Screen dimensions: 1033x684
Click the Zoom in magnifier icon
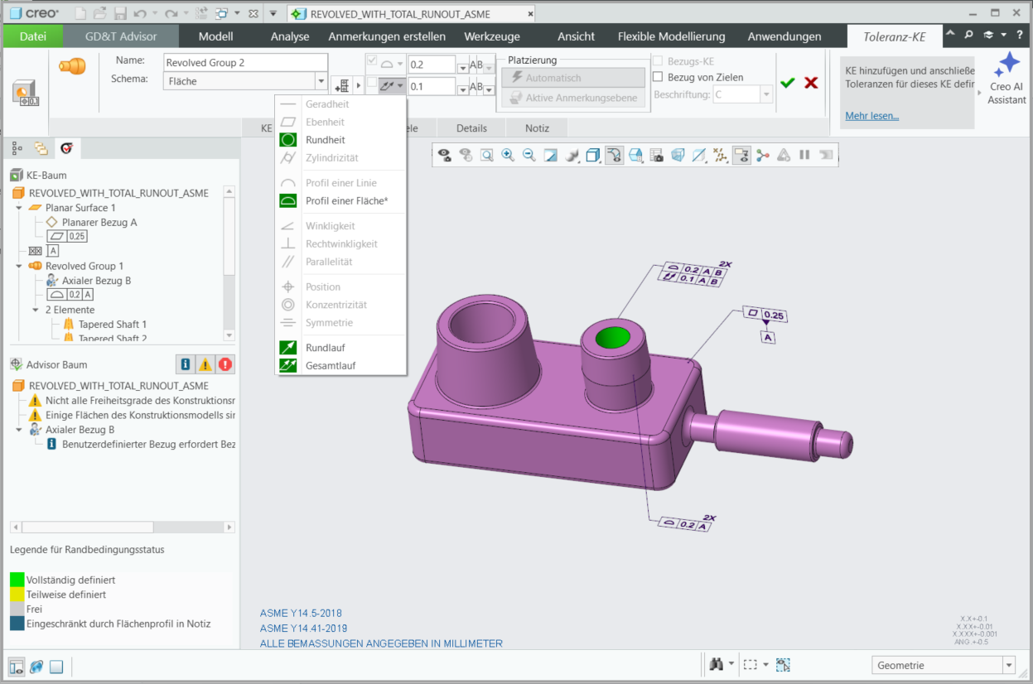click(x=508, y=155)
